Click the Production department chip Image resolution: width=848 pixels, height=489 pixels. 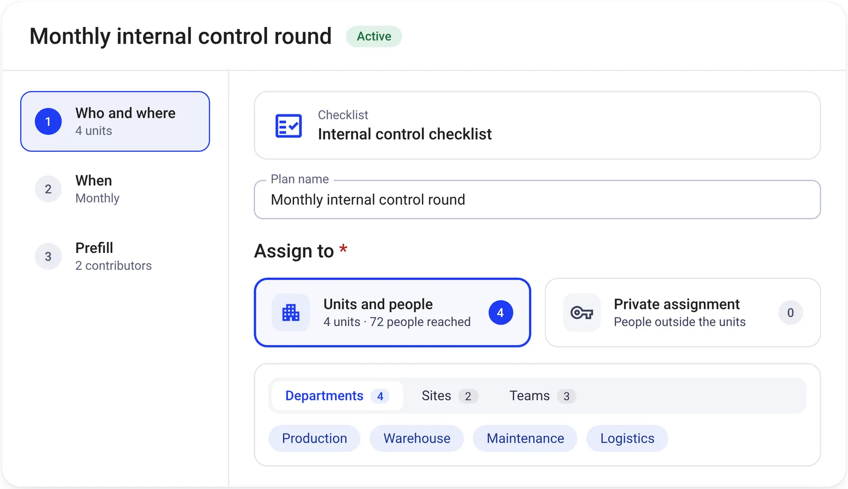314,438
